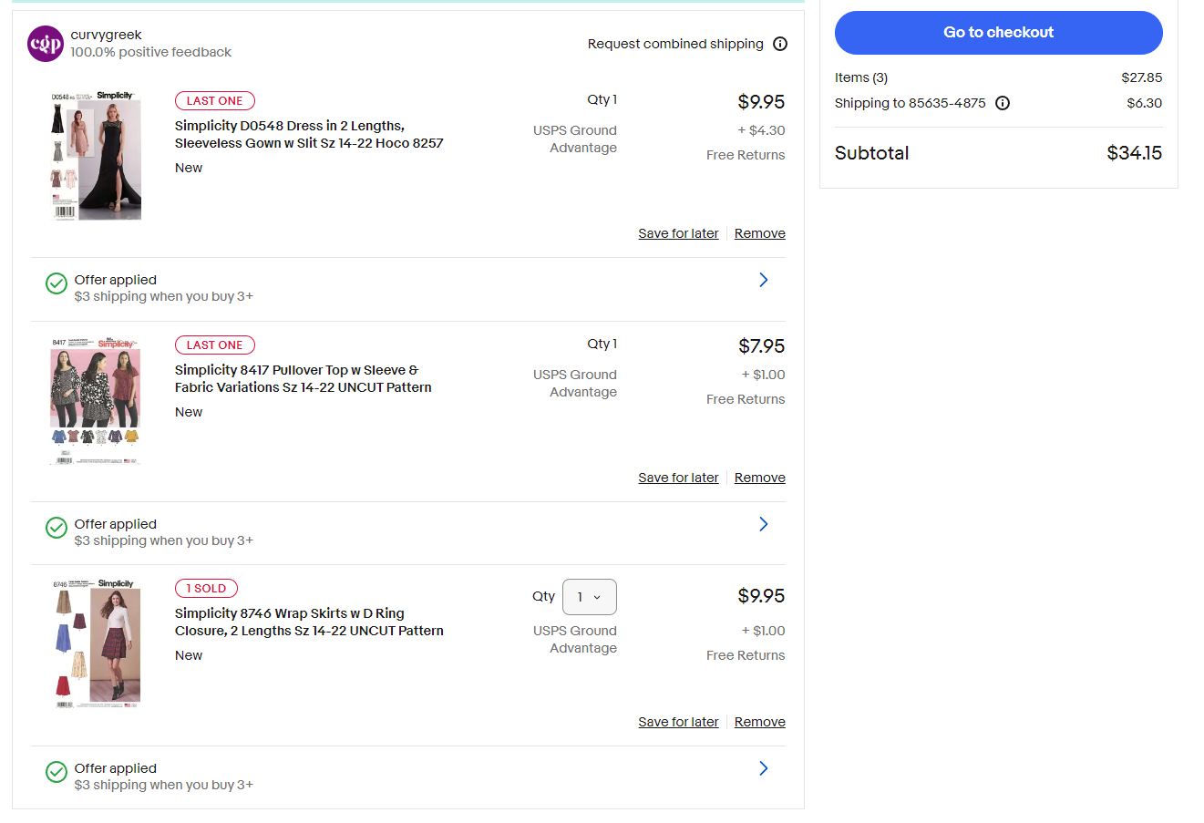Expand the offer chevron below Simplicity 8417 Pullover Top
The width and height of the screenshot is (1204, 823).
[764, 524]
